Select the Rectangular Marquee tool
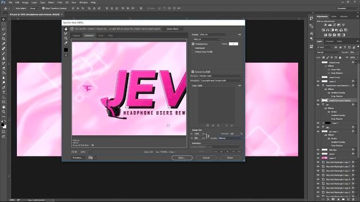Viewport: 360px width, 202px height. [x=4, y=24]
